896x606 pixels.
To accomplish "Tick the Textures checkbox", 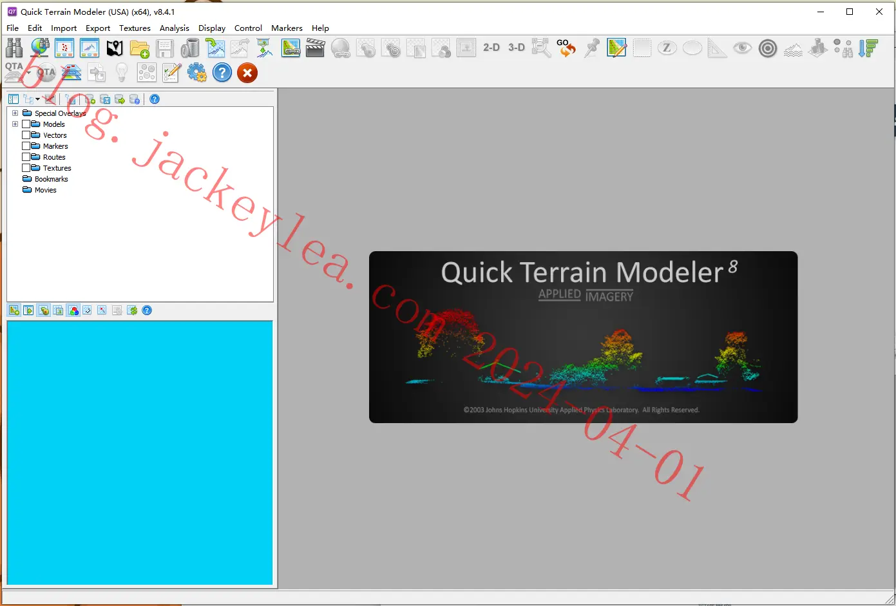I will click(26, 168).
